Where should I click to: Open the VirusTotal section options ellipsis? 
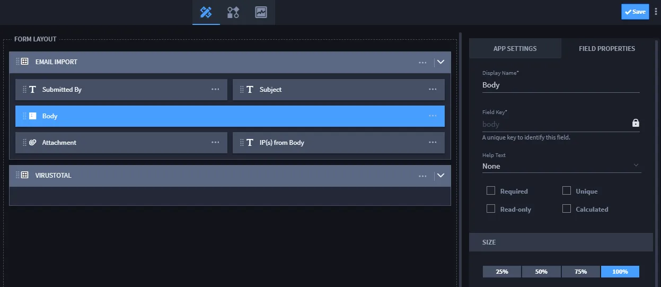point(422,176)
